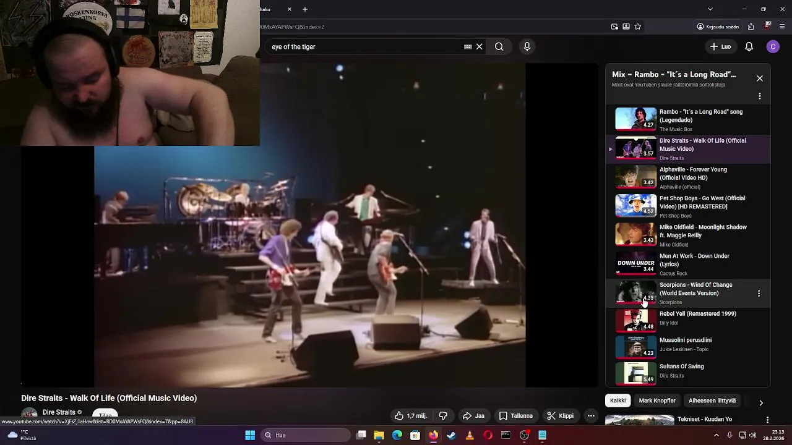Open options for Tekniset - Kuudan Yo
Screen dimensions: 792x445
tap(767, 420)
